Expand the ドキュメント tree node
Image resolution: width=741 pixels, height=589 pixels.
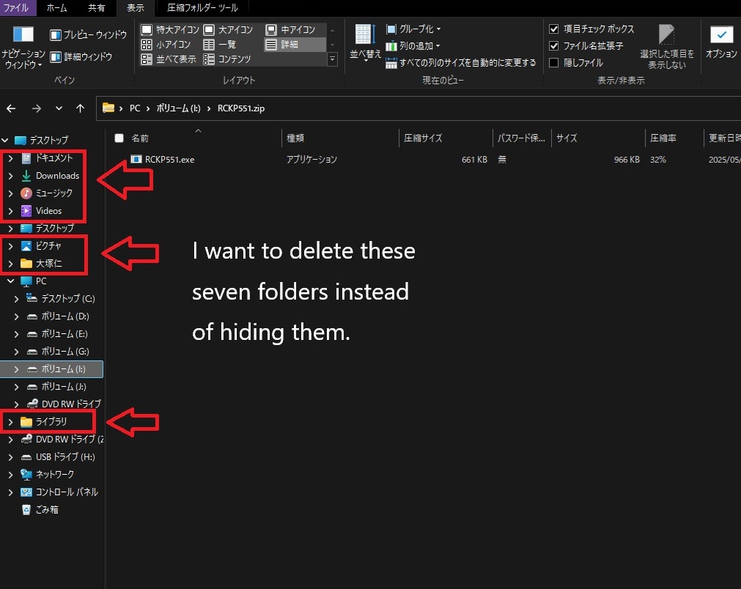click(x=10, y=158)
